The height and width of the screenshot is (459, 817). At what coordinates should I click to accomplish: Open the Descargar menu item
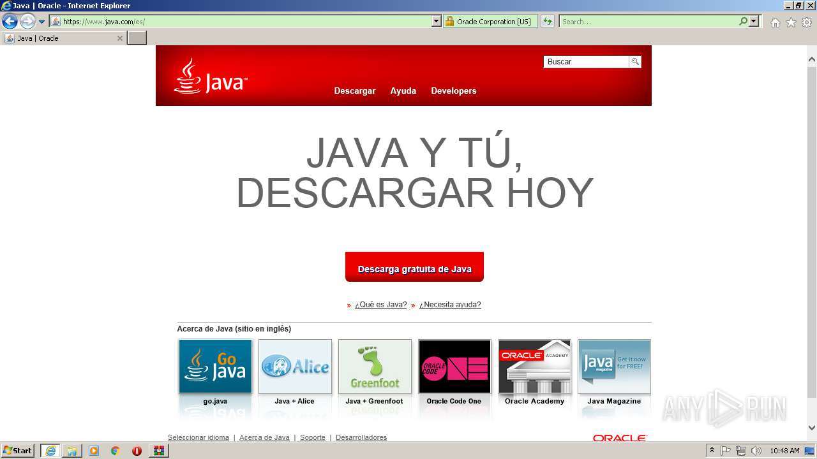[x=355, y=91]
